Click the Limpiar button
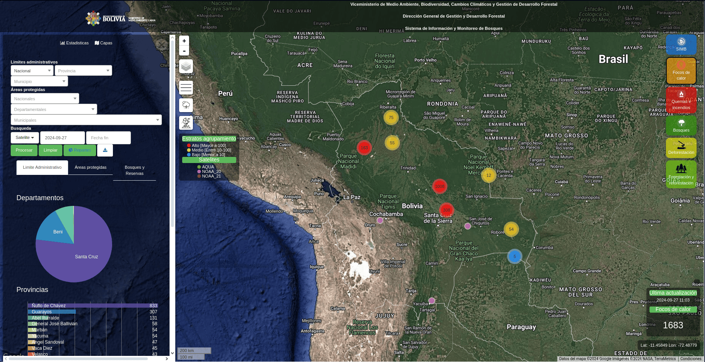 [x=51, y=150]
